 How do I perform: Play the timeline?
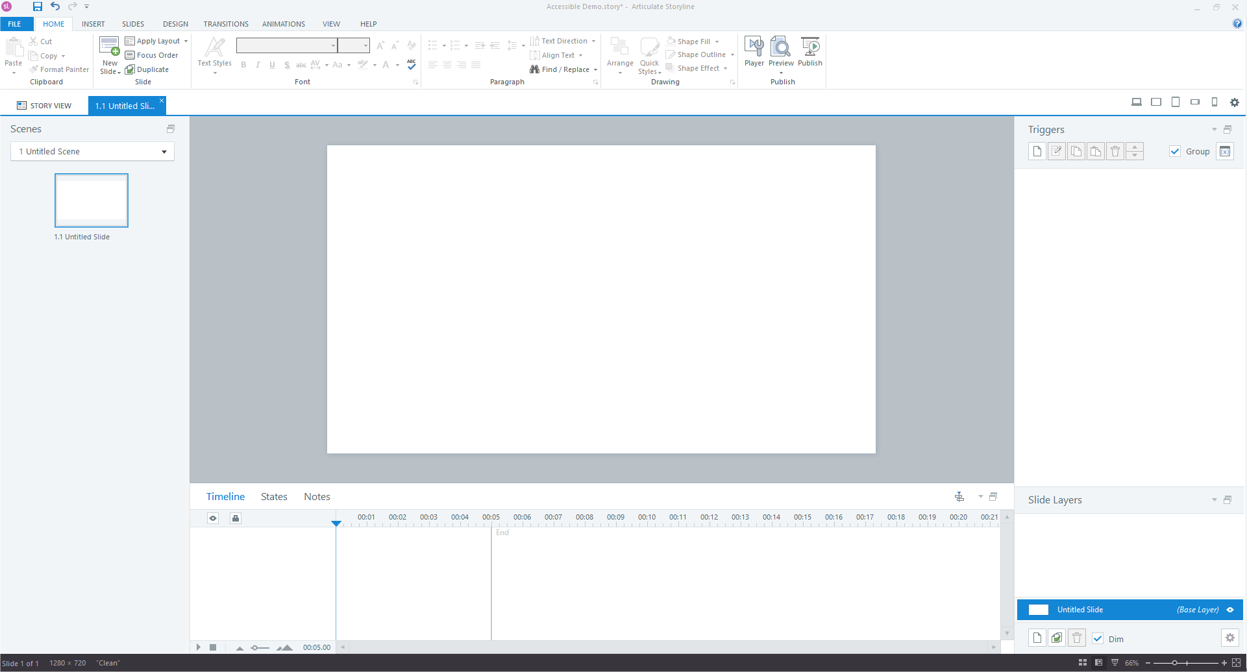pos(199,647)
